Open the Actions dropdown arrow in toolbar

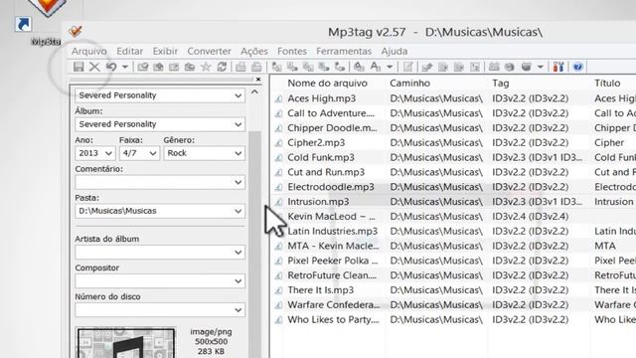pyautogui.click(x=390, y=67)
